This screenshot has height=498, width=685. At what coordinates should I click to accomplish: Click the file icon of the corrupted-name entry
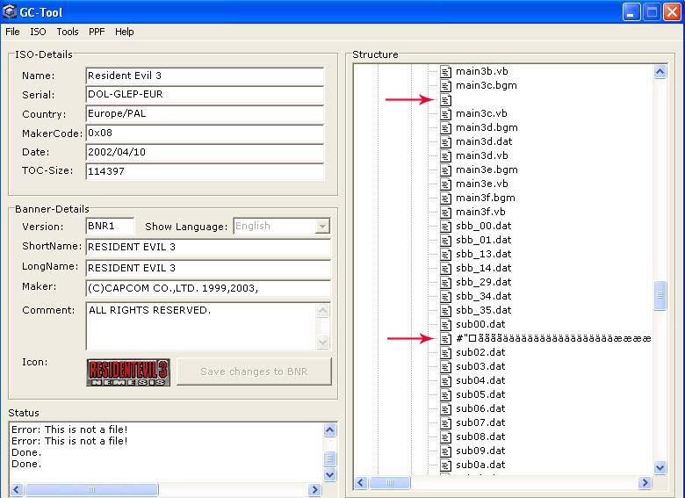pyautogui.click(x=445, y=338)
